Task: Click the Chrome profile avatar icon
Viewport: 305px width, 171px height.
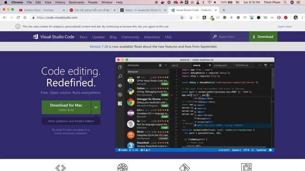Action: (295, 18)
